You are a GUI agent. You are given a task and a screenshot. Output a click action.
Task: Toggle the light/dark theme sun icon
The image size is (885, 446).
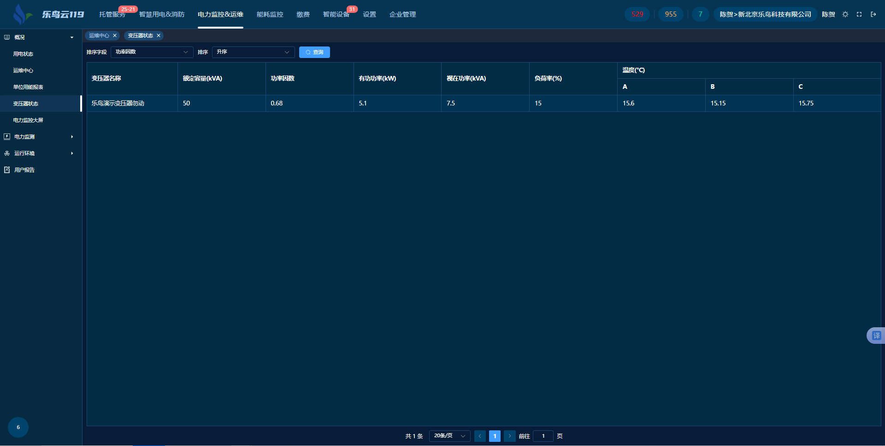coord(845,14)
